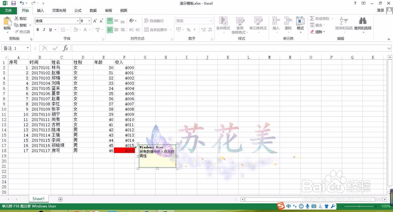Image resolution: width=393 pixels, height=212 pixels.
Task: Open Find and Select (查找和选择)
Action: pos(363,25)
